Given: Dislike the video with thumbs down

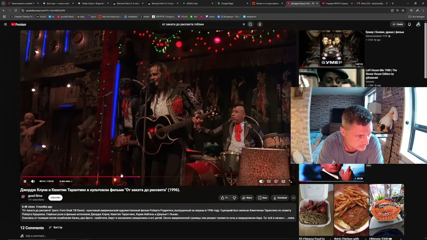Looking at the screenshot, I should (234, 198).
